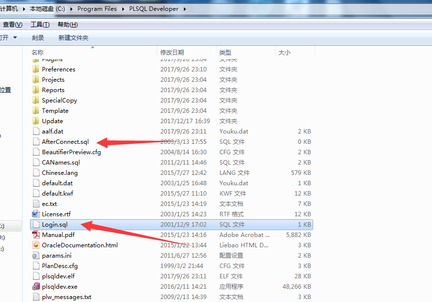Select the AfterConnect.sql file icon
Screen dimensions: 432x302
click(36, 141)
